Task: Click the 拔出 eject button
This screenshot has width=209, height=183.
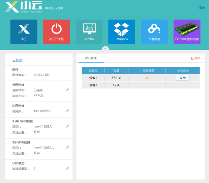Action: (183, 78)
